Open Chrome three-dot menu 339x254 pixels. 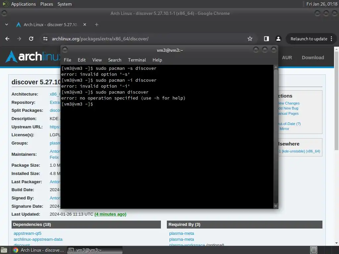pyautogui.click(x=331, y=39)
